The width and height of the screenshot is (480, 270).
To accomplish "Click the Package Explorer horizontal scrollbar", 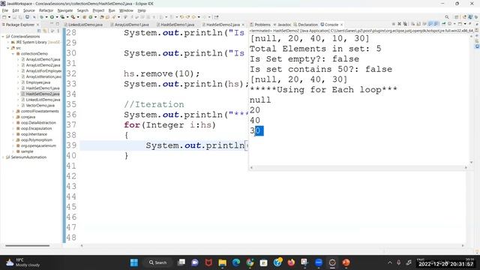I will pyautogui.click(x=28, y=245).
